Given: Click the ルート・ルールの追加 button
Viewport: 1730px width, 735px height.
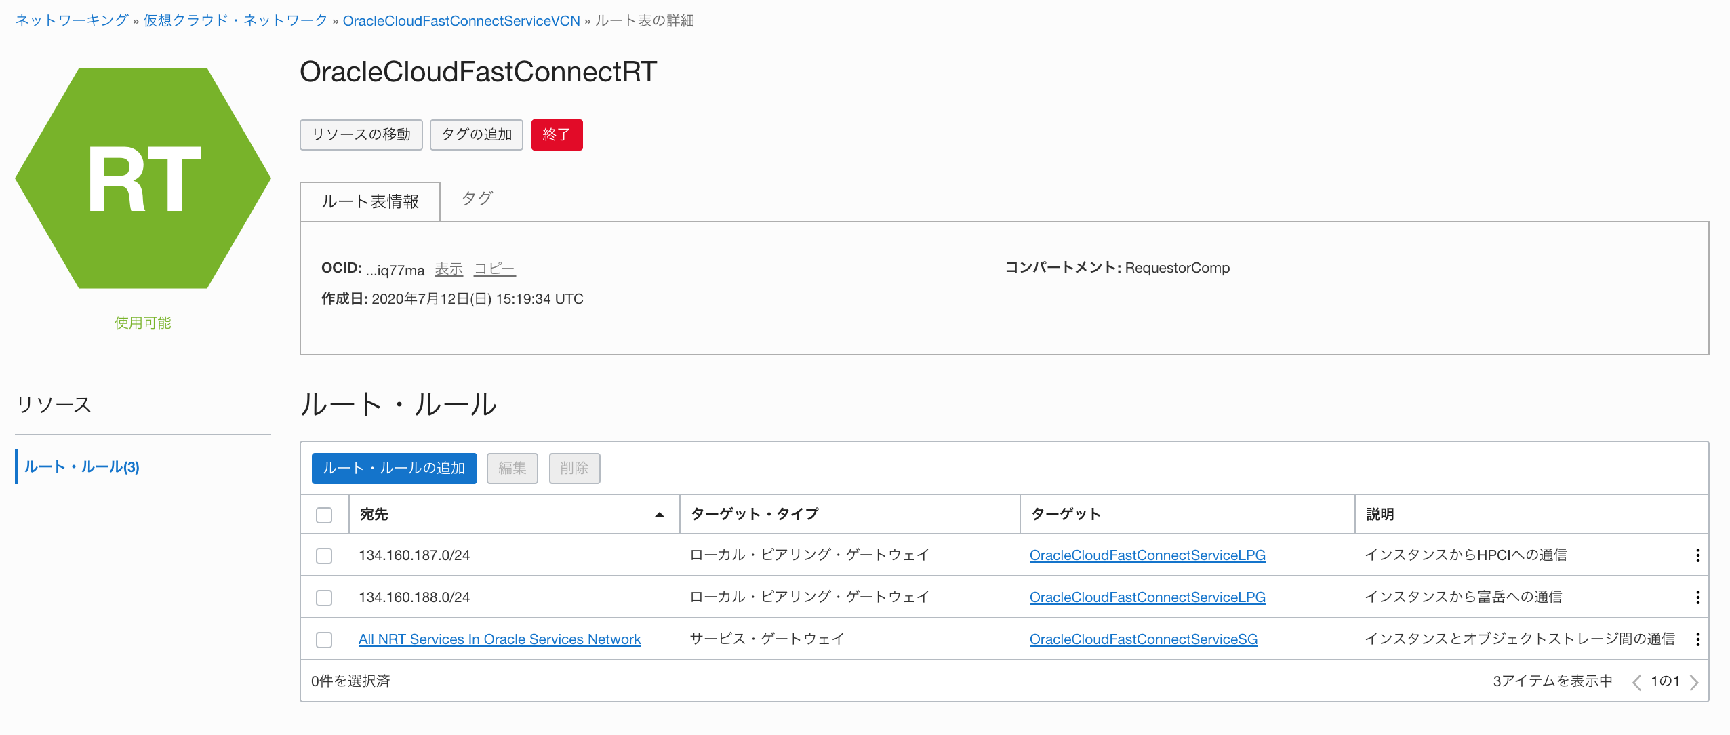Looking at the screenshot, I should click(x=395, y=469).
